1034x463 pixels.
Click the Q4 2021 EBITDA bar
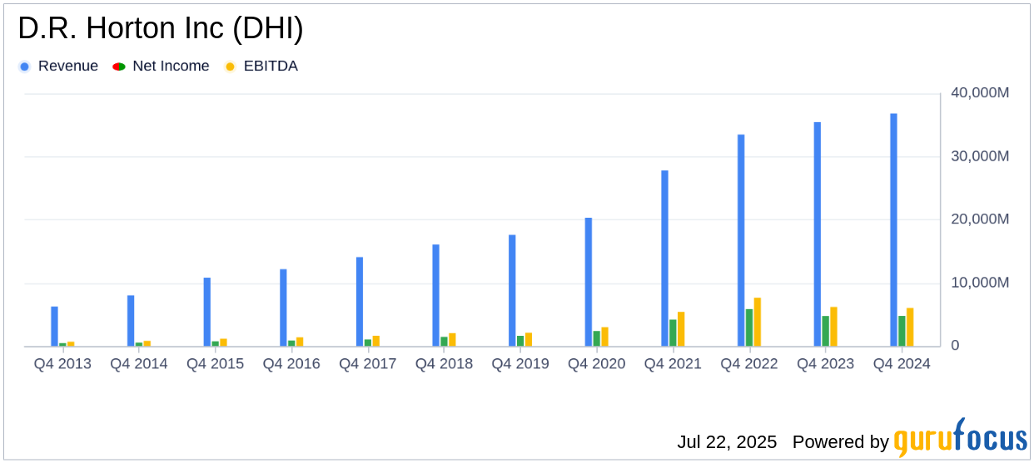[x=681, y=329]
